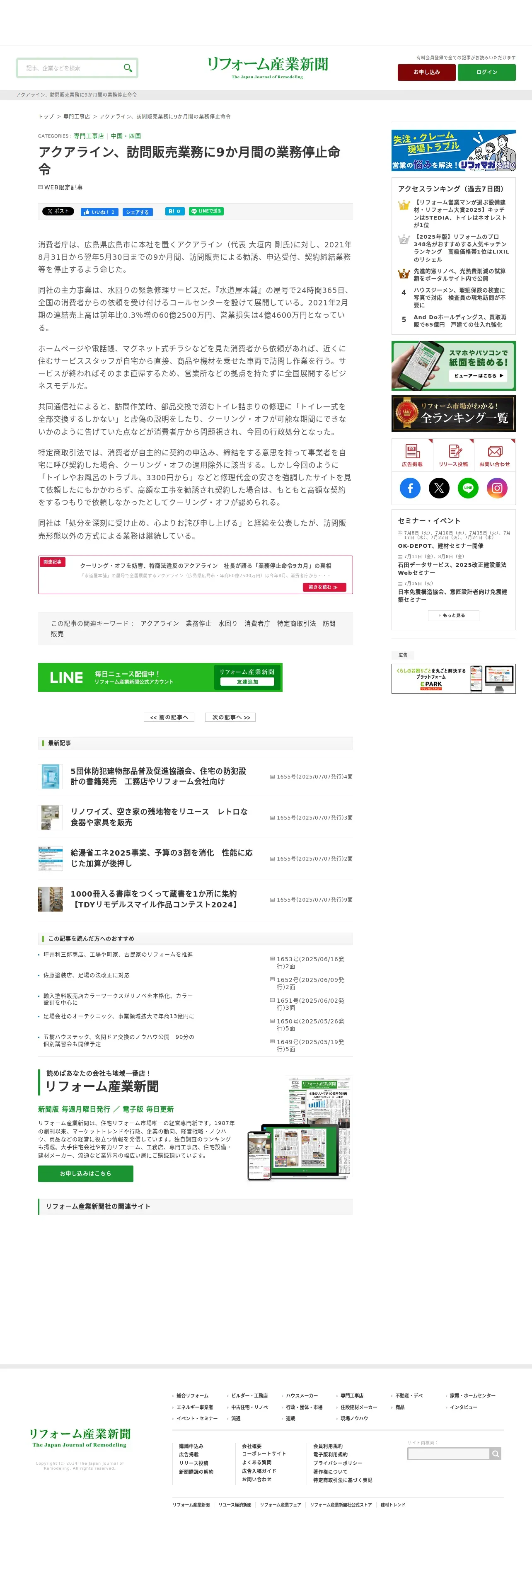Open footer 総合リフォーム category
Screen dimensions: 532x1596
click(x=192, y=1395)
